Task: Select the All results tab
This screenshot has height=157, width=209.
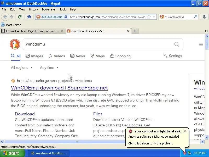Action: 16,56
